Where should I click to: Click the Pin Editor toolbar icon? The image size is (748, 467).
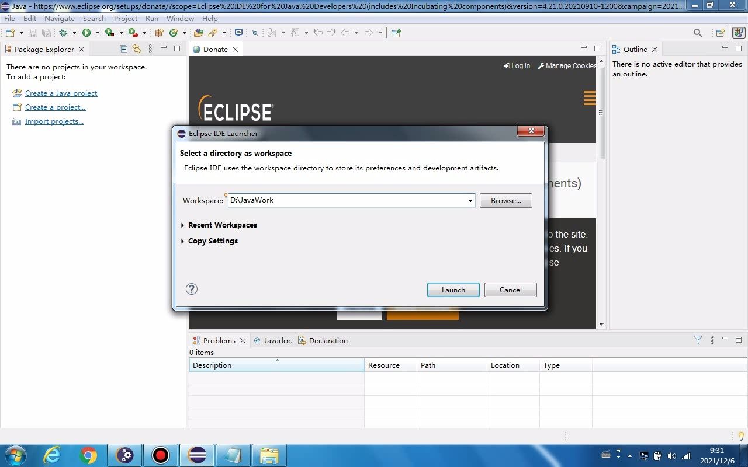click(396, 33)
